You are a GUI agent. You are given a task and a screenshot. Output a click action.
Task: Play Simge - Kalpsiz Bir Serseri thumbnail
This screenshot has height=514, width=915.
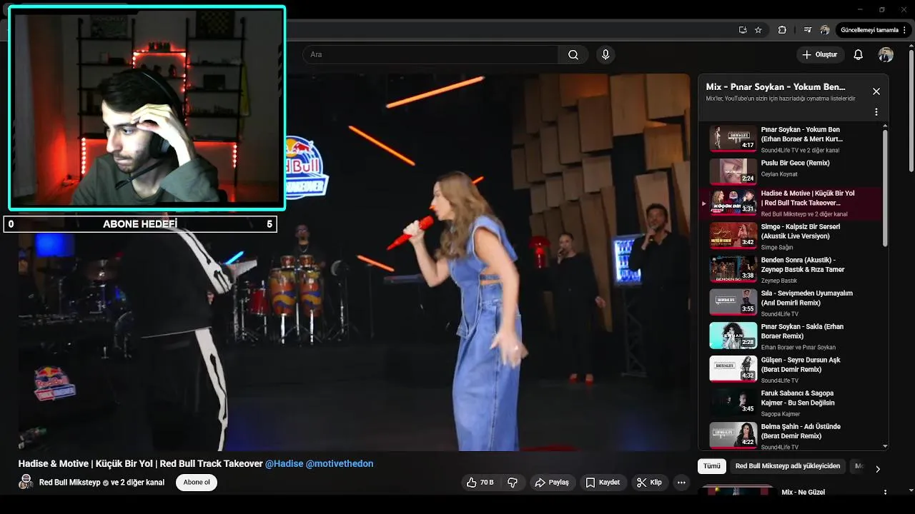tap(733, 235)
